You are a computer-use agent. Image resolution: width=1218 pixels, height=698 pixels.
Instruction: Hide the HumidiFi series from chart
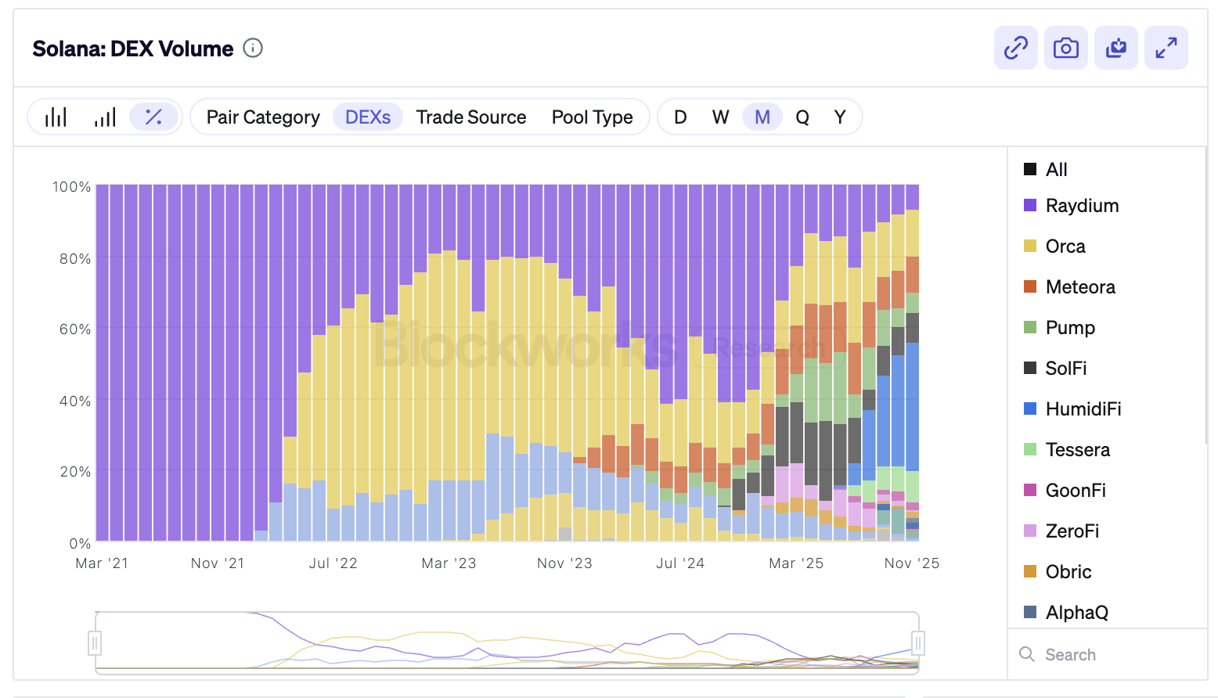coord(1083,409)
